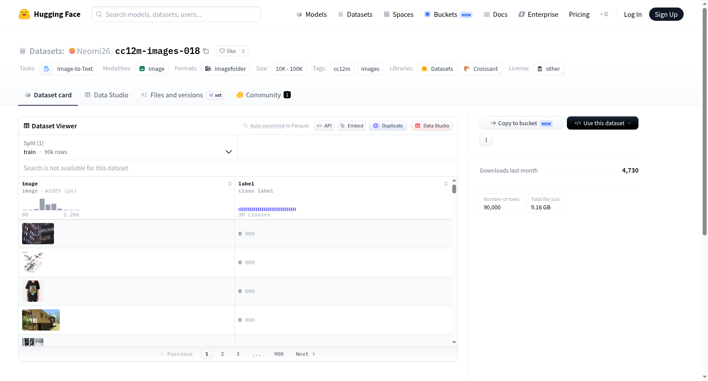Go to page 3 of the dataset
Image resolution: width=708 pixels, height=381 pixels.
click(x=238, y=354)
